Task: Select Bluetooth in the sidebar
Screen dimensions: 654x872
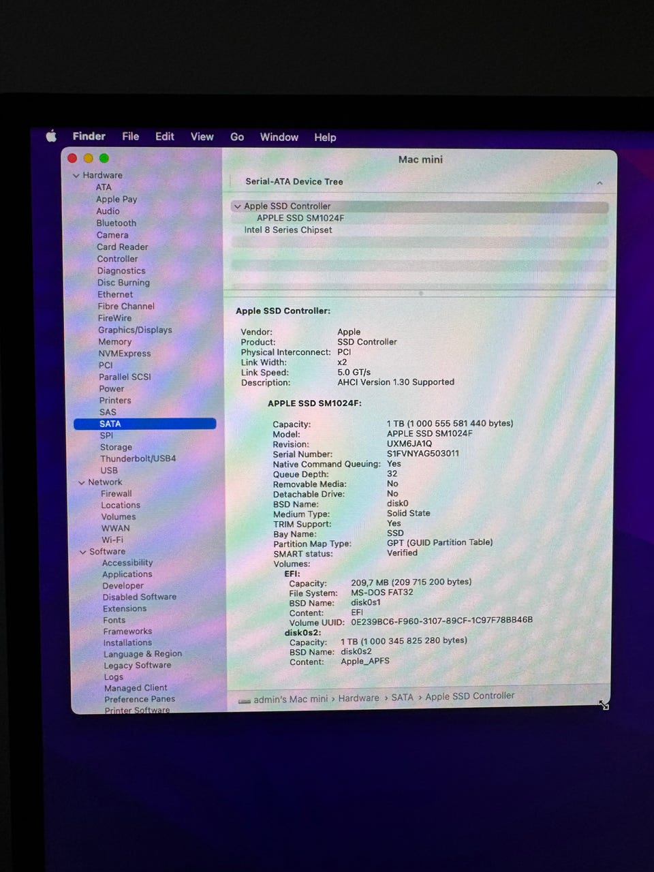Action: [116, 223]
